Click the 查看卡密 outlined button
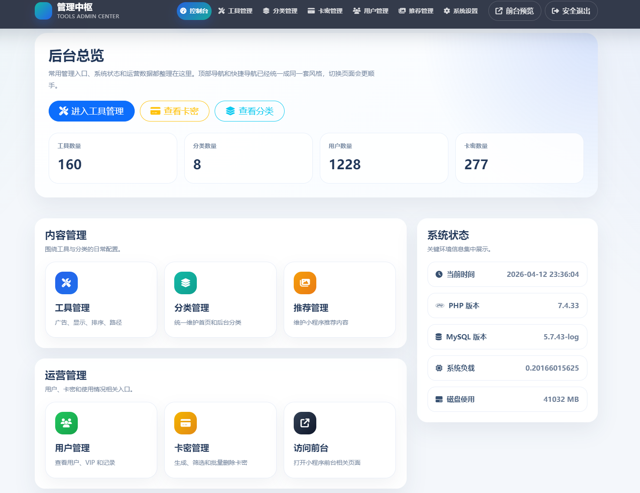 pyautogui.click(x=174, y=111)
